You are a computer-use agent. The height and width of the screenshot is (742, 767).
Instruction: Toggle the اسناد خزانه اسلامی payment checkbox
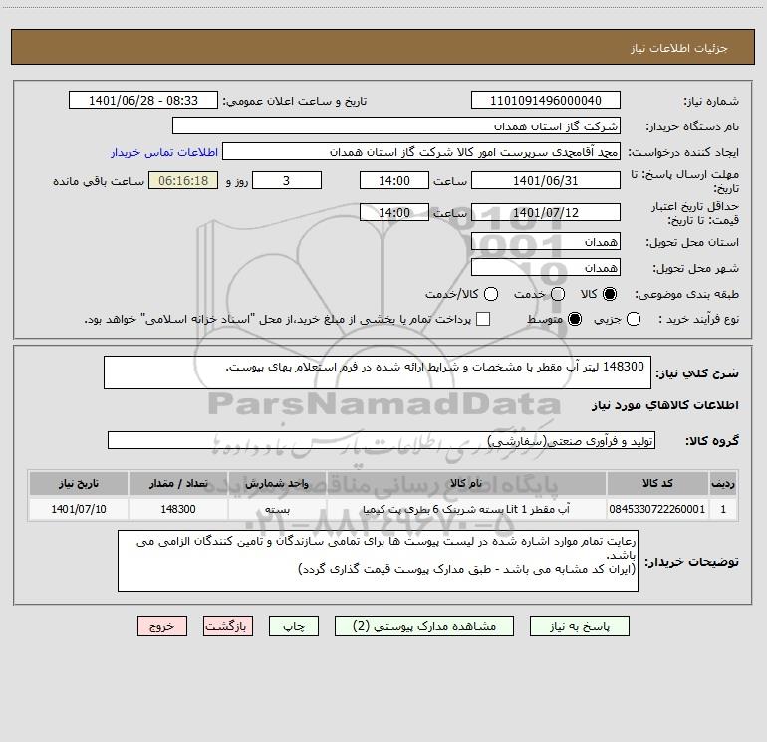(483, 319)
